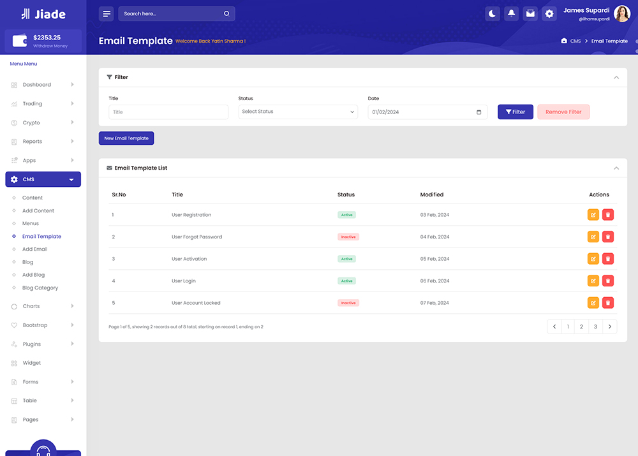Open the mail envelope icon in header
Image resolution: width=638 pixels, height=456 pixels.
pos(530,13)
